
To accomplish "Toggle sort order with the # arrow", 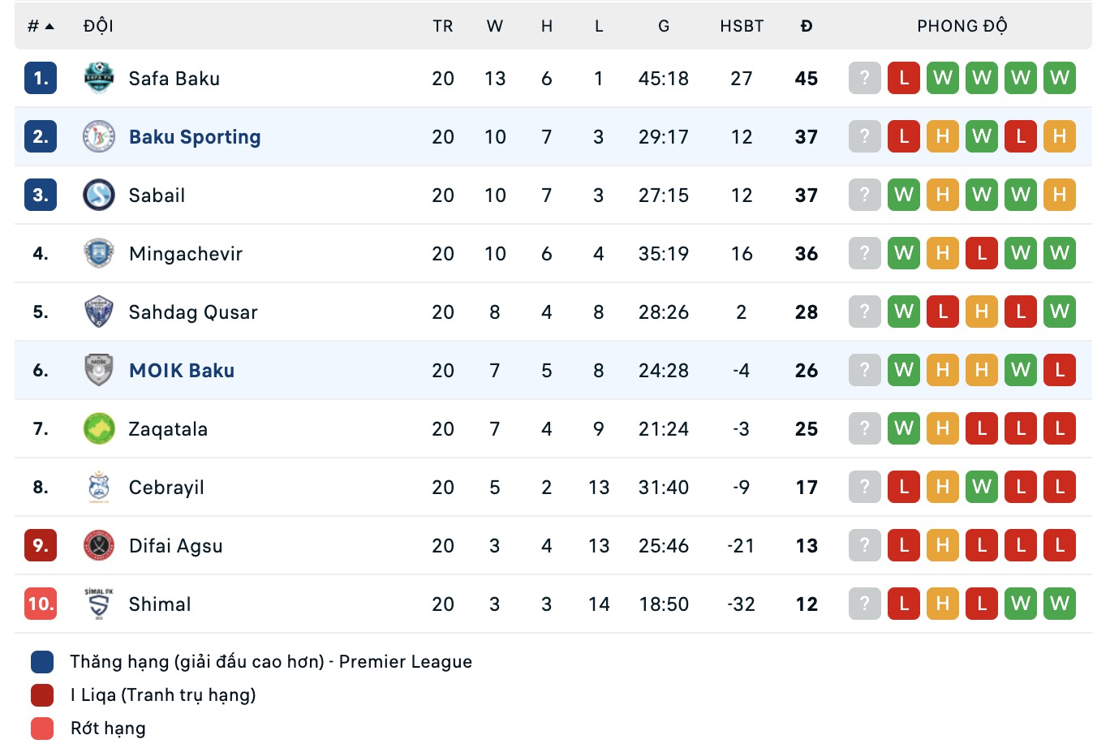I will (x=41, y=26).
